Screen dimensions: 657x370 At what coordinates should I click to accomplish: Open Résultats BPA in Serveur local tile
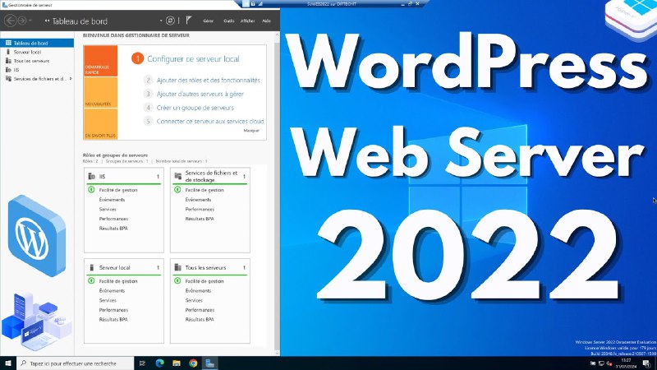coord(113,320)
